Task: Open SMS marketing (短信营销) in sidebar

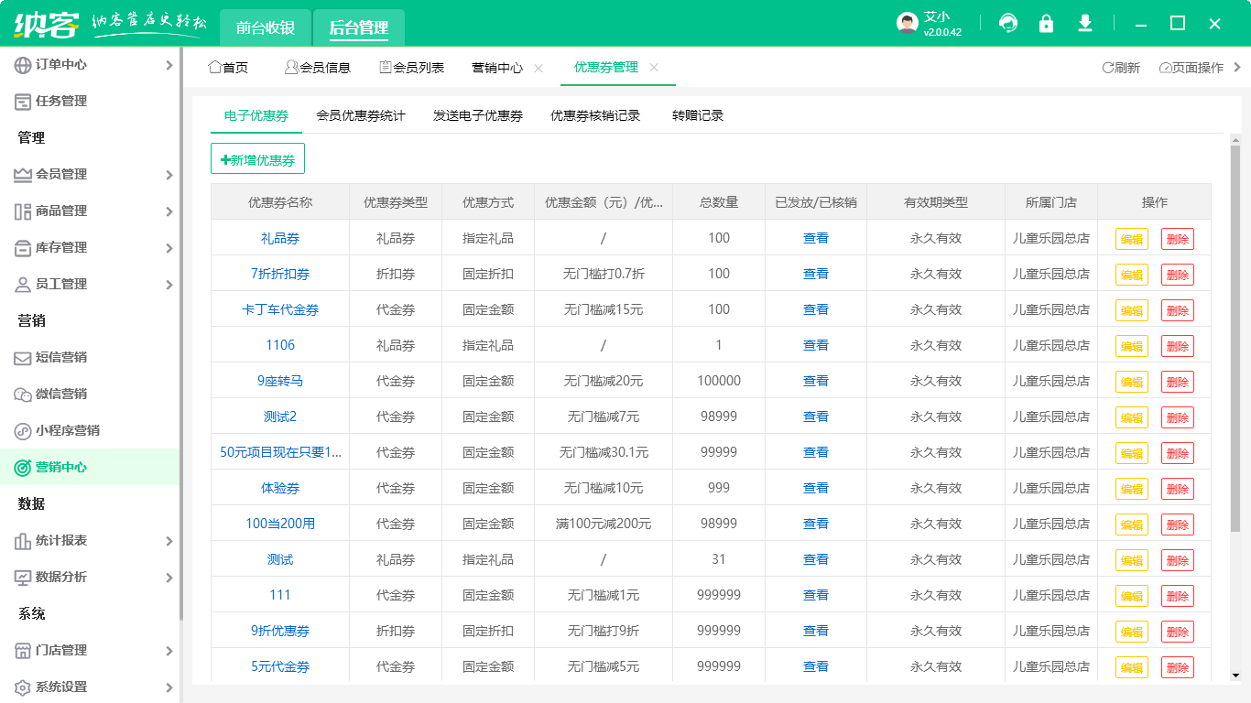Action: tap(60, 357)
